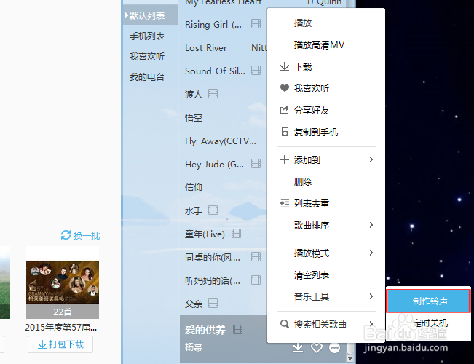The image size is (474, 364).
Task: Click the heart icon on the 爱的供养 row
Action: point(316,348)
